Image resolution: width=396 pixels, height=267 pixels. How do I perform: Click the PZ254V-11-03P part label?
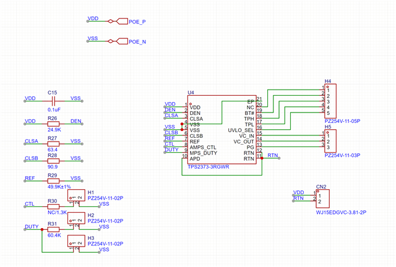click(x=342, y=156)
